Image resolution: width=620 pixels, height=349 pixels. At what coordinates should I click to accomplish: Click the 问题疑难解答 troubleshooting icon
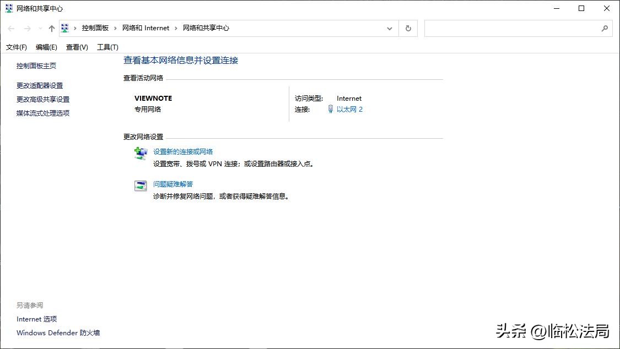141,186
